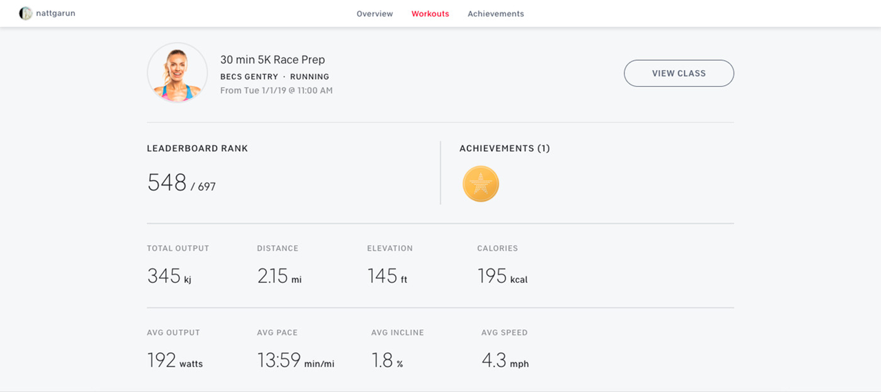The image size is (881, 392).
Task: Open the nattgarun profile avatar
Action: point(25,13)
